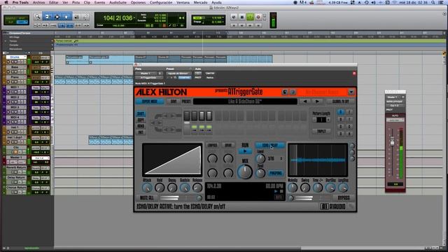Click the envelope shape display
This screenshot has width=448, height=252.
172,160
